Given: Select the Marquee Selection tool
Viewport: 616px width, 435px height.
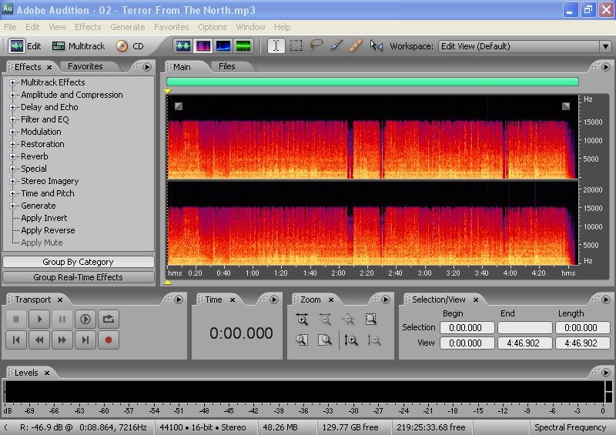Looking at the screenshot, I should click(296, 46).
